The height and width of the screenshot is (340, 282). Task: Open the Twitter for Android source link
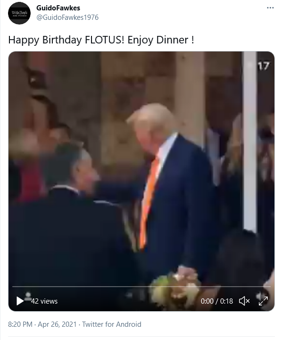click(x=112, y=324)
